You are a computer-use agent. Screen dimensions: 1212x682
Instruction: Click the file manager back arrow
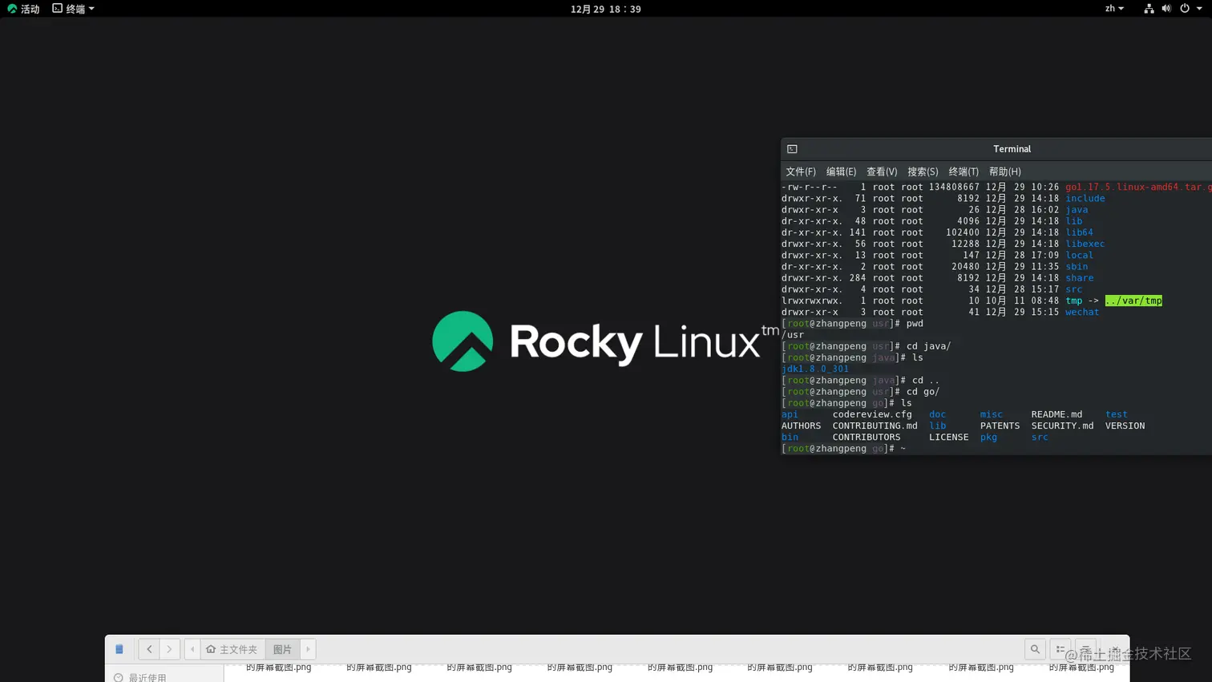(x=149, y=649)
